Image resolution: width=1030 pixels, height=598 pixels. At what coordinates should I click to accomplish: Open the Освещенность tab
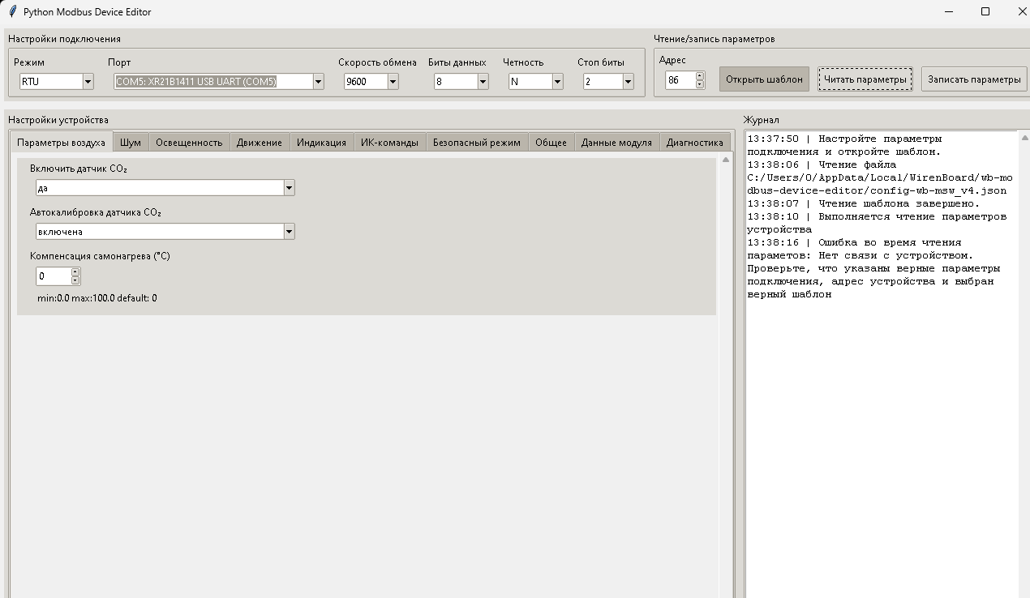pyautogui.click(x=189, y=143)
